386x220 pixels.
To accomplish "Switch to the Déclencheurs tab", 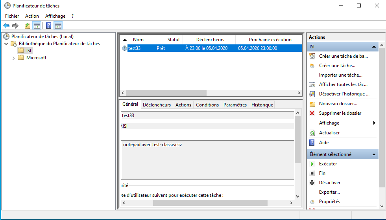I will (157, 105).
